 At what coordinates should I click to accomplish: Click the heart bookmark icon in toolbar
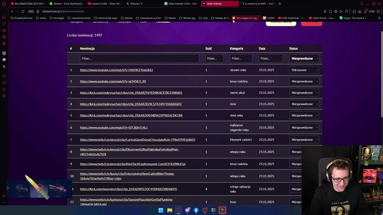[346, 11]
